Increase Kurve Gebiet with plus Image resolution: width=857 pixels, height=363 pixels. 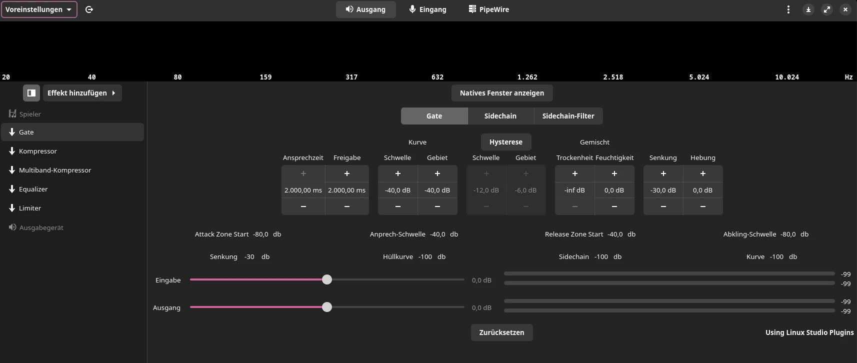point(437,173)
